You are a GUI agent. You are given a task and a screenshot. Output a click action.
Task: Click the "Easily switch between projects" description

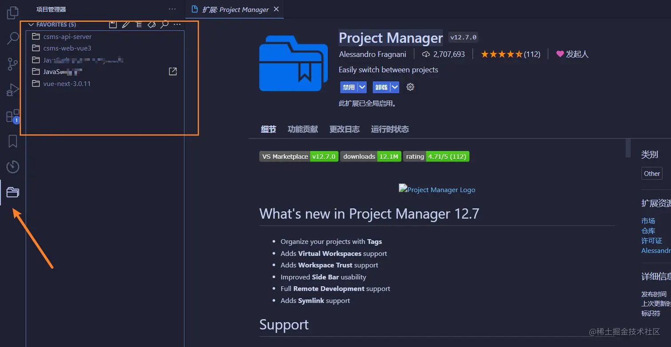pyautogui.click(x=388, y=70)
